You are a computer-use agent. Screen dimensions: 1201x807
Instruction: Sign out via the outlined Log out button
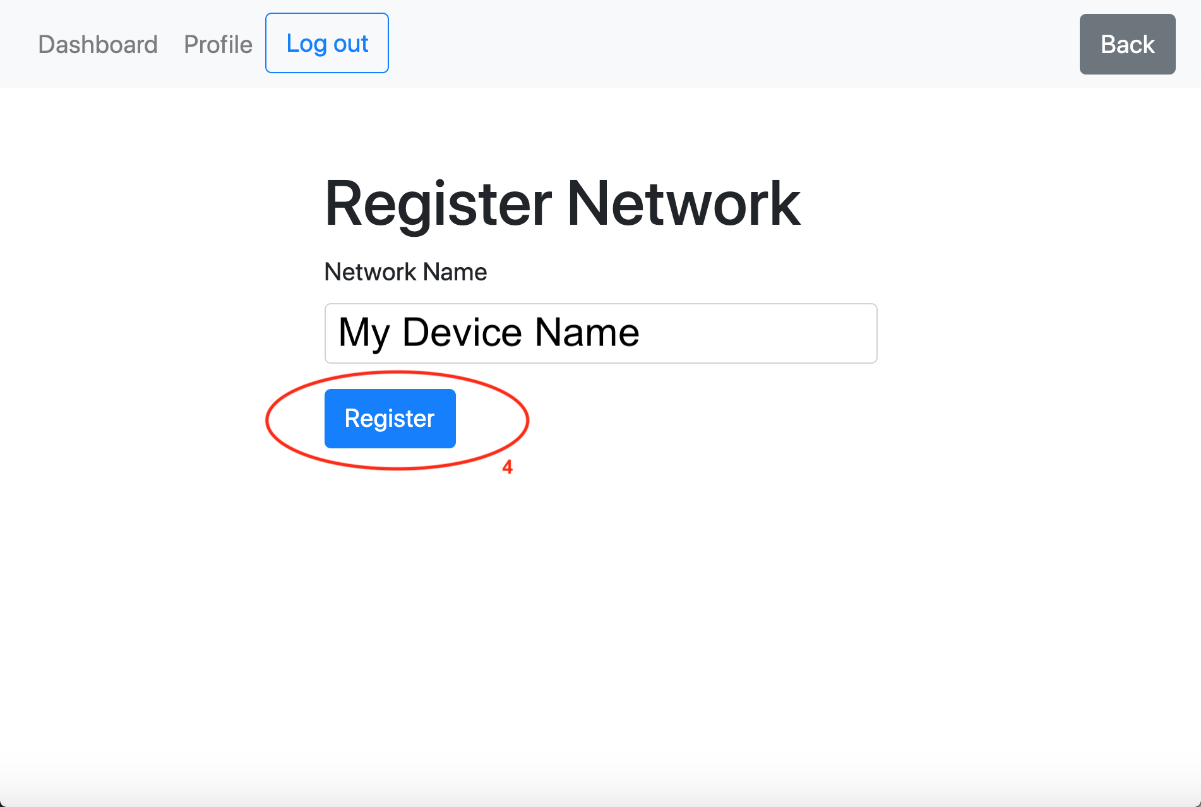click(327, 43)
